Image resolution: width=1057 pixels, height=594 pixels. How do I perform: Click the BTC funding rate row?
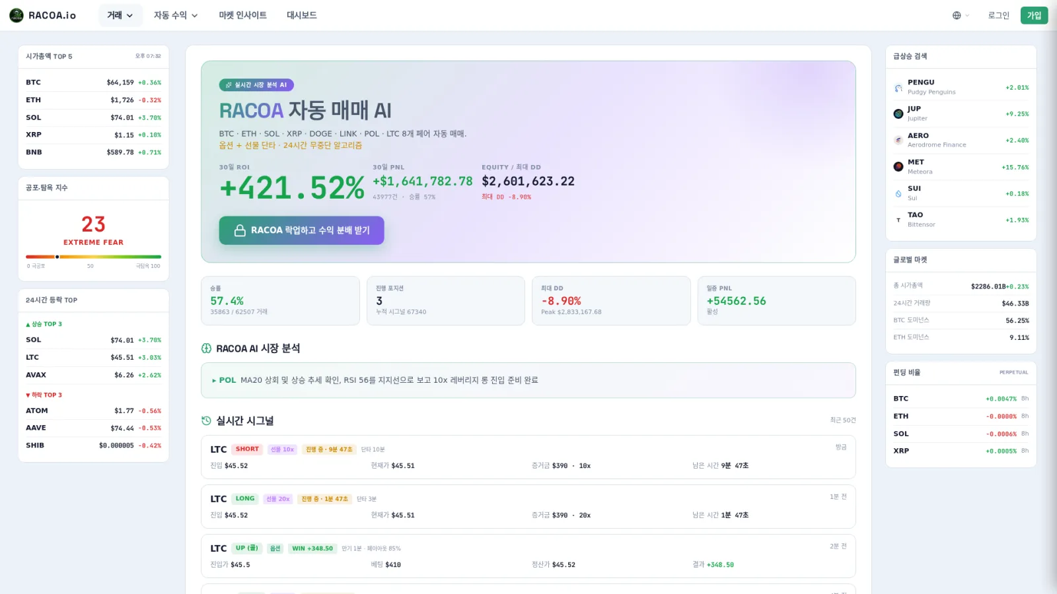(961, 399)
